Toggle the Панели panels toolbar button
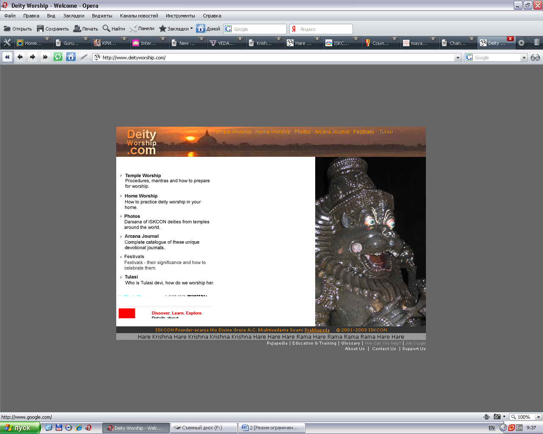This screenshot has height=434, width=543. (x=142, y=29)
